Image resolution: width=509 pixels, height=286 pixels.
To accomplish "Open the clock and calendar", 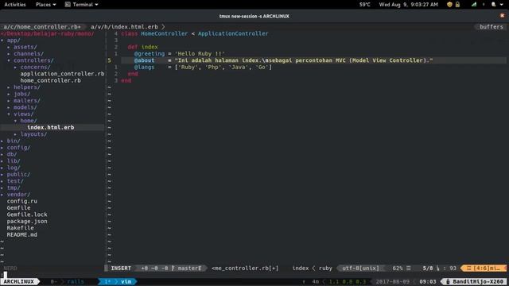I will [x=408, y=5].
